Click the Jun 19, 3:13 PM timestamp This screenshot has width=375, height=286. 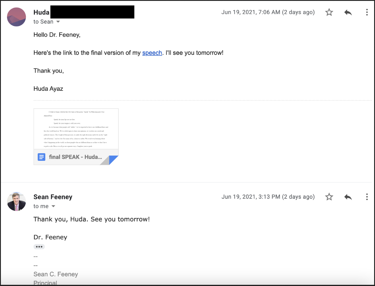pyautogui.click(x=268, y=197)
